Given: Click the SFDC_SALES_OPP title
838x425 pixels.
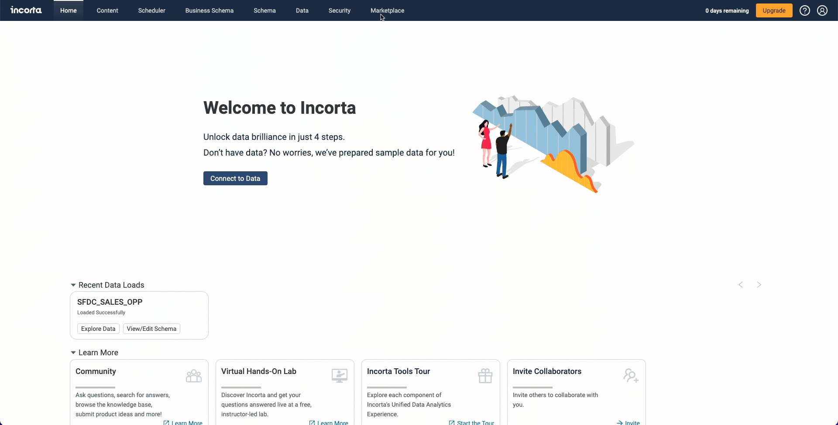Looking at the screenshot, I should pyautogui.click(x=110, y=302).
